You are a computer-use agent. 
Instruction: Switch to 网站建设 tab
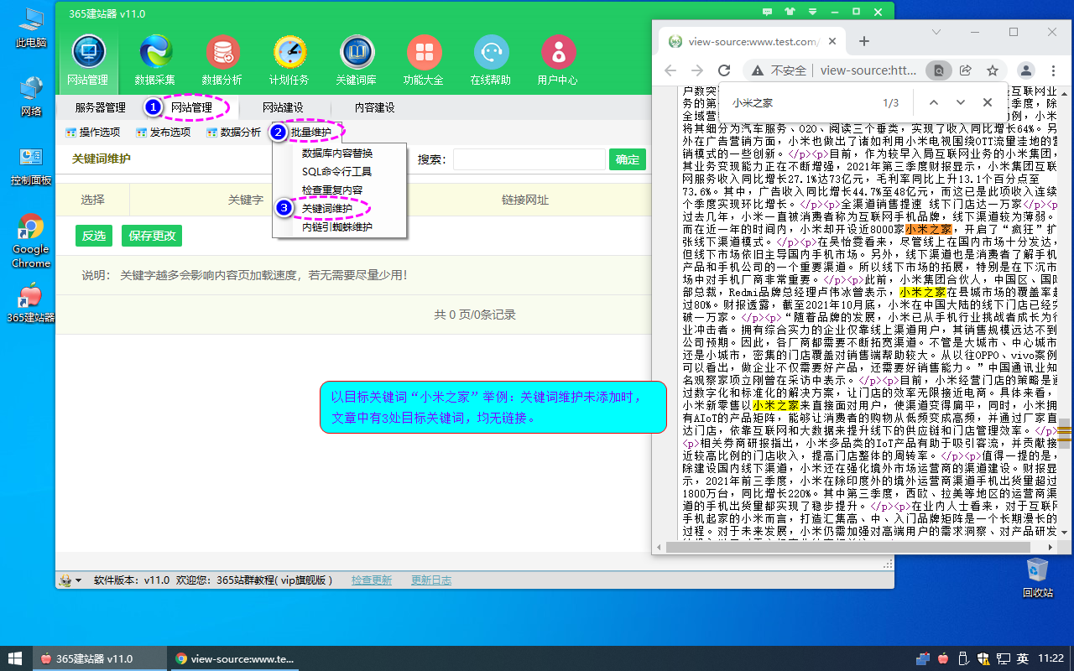(283, 107)
